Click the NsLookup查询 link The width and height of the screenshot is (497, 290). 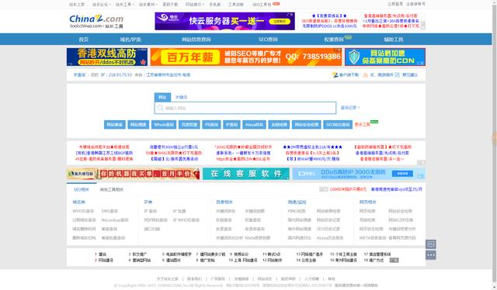coord(115,220)
